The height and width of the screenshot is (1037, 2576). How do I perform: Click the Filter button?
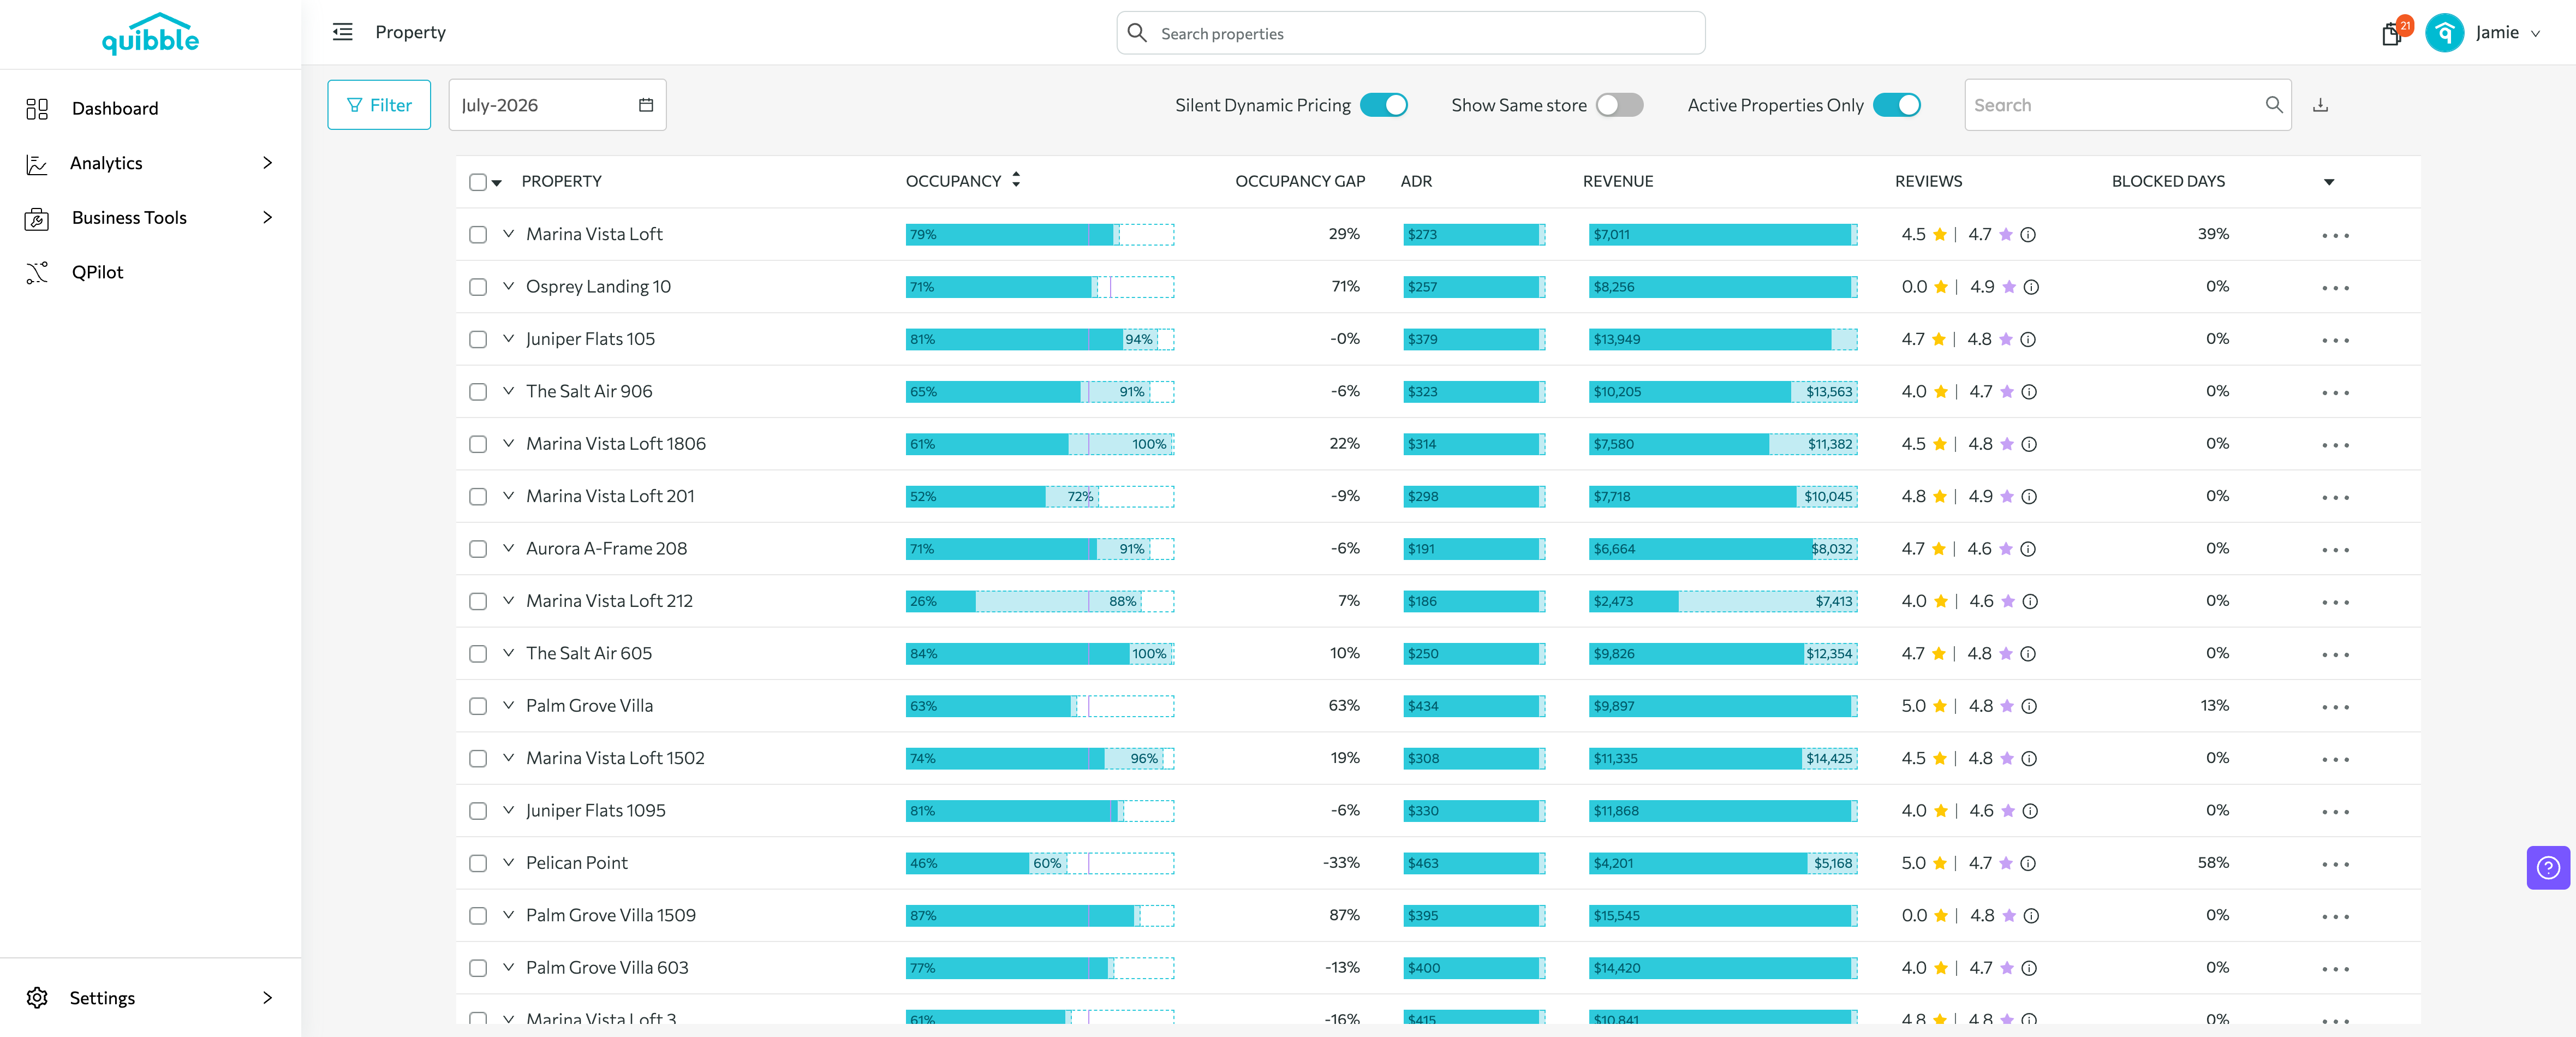379,105
